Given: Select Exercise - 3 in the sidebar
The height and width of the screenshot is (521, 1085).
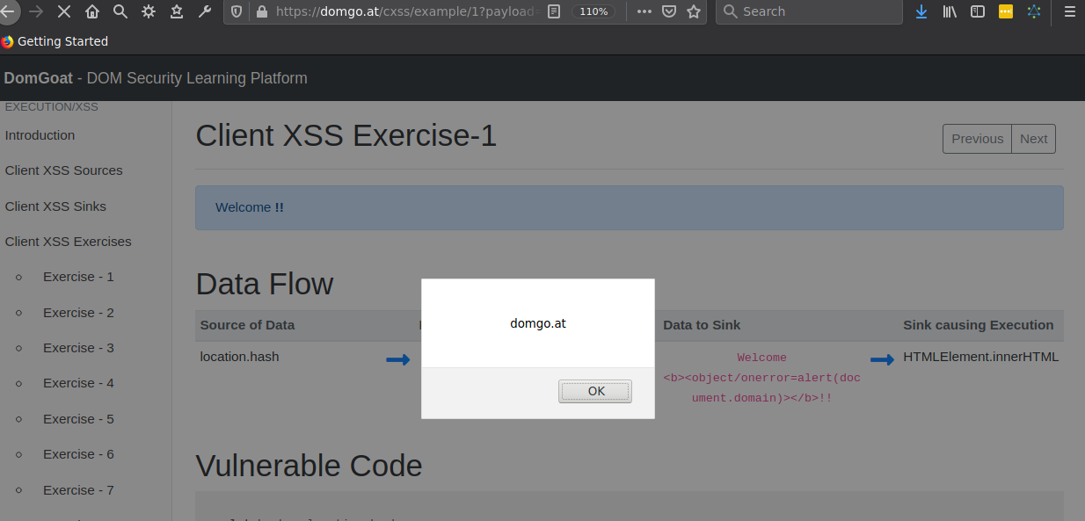Looking at the screenshot, I should [78, 348].
